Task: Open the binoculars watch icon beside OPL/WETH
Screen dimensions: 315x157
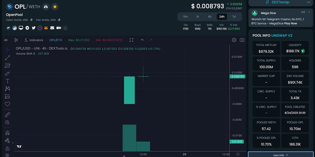Action: tap(46, 7)
